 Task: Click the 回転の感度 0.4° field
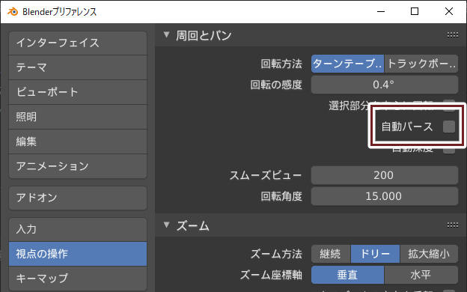click(385, 85)
